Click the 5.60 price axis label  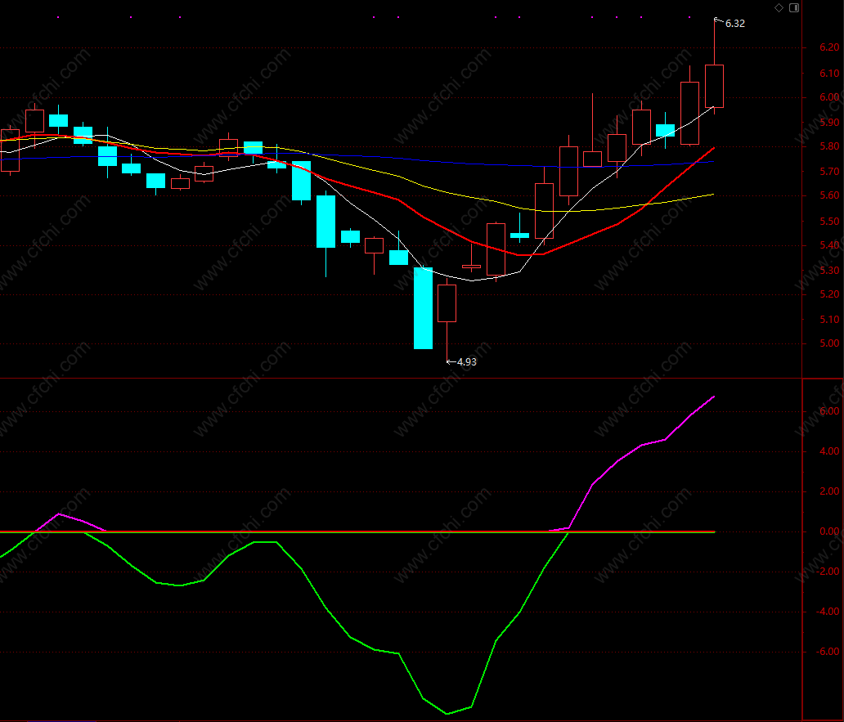pos(829,195)
